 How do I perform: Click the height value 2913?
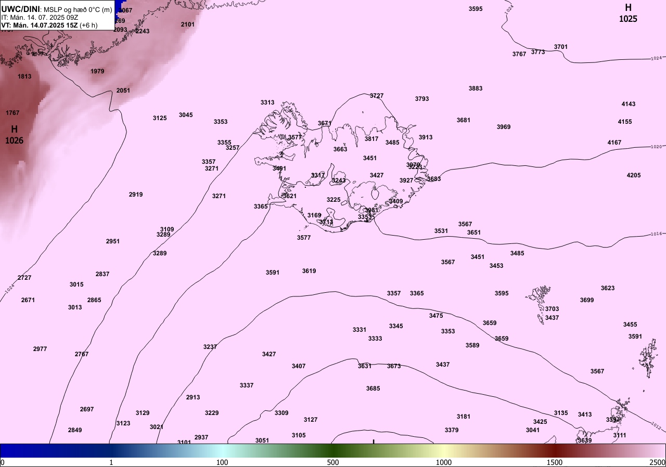pos(193,397)
